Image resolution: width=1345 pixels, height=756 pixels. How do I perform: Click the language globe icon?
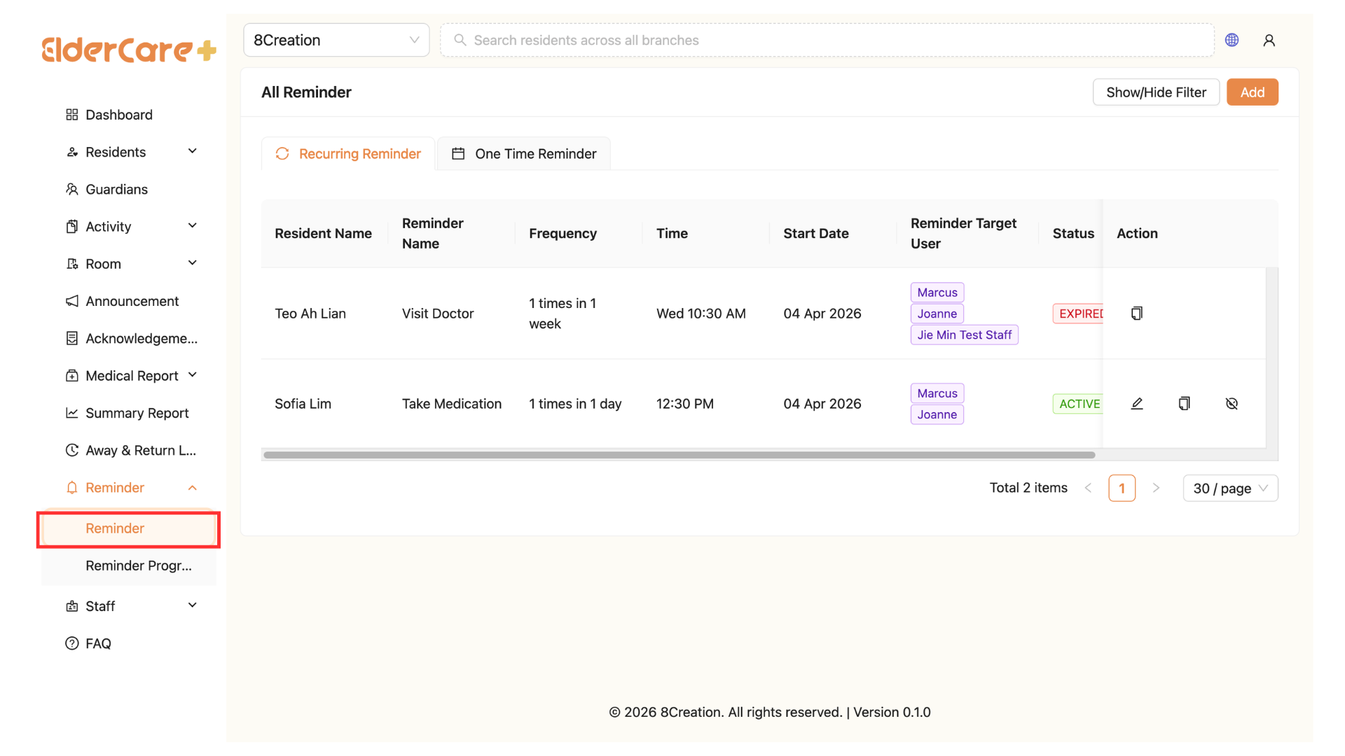pos(1232,40)
